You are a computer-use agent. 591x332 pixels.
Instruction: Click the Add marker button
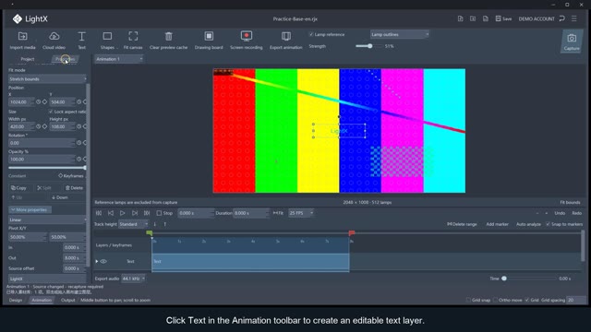point(497,224)
